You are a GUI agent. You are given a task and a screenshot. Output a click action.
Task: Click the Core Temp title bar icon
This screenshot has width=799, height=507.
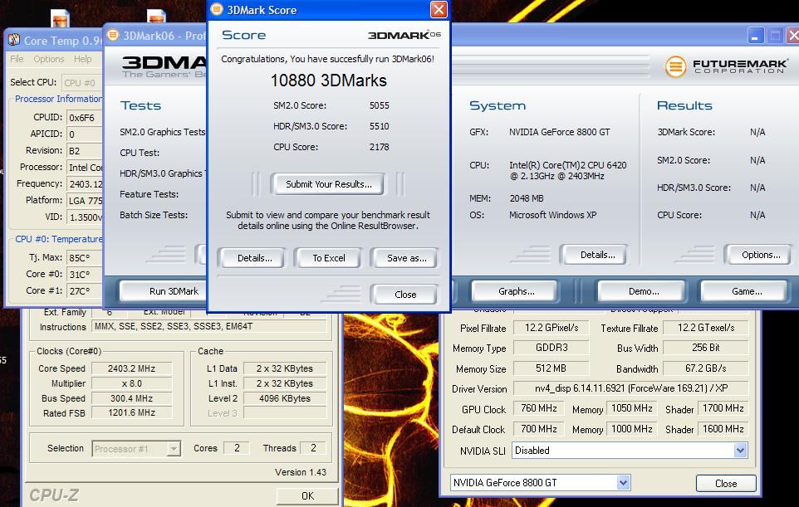[14, 40]
